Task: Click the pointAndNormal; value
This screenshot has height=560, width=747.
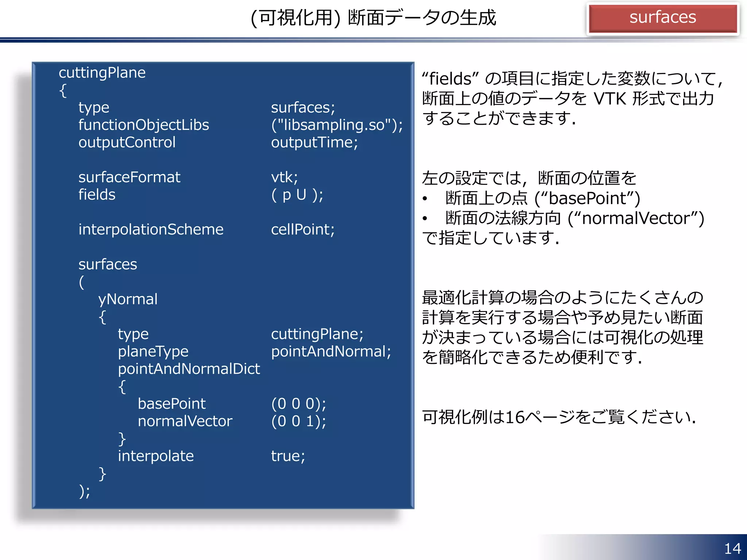Action: tap(331, 351)
